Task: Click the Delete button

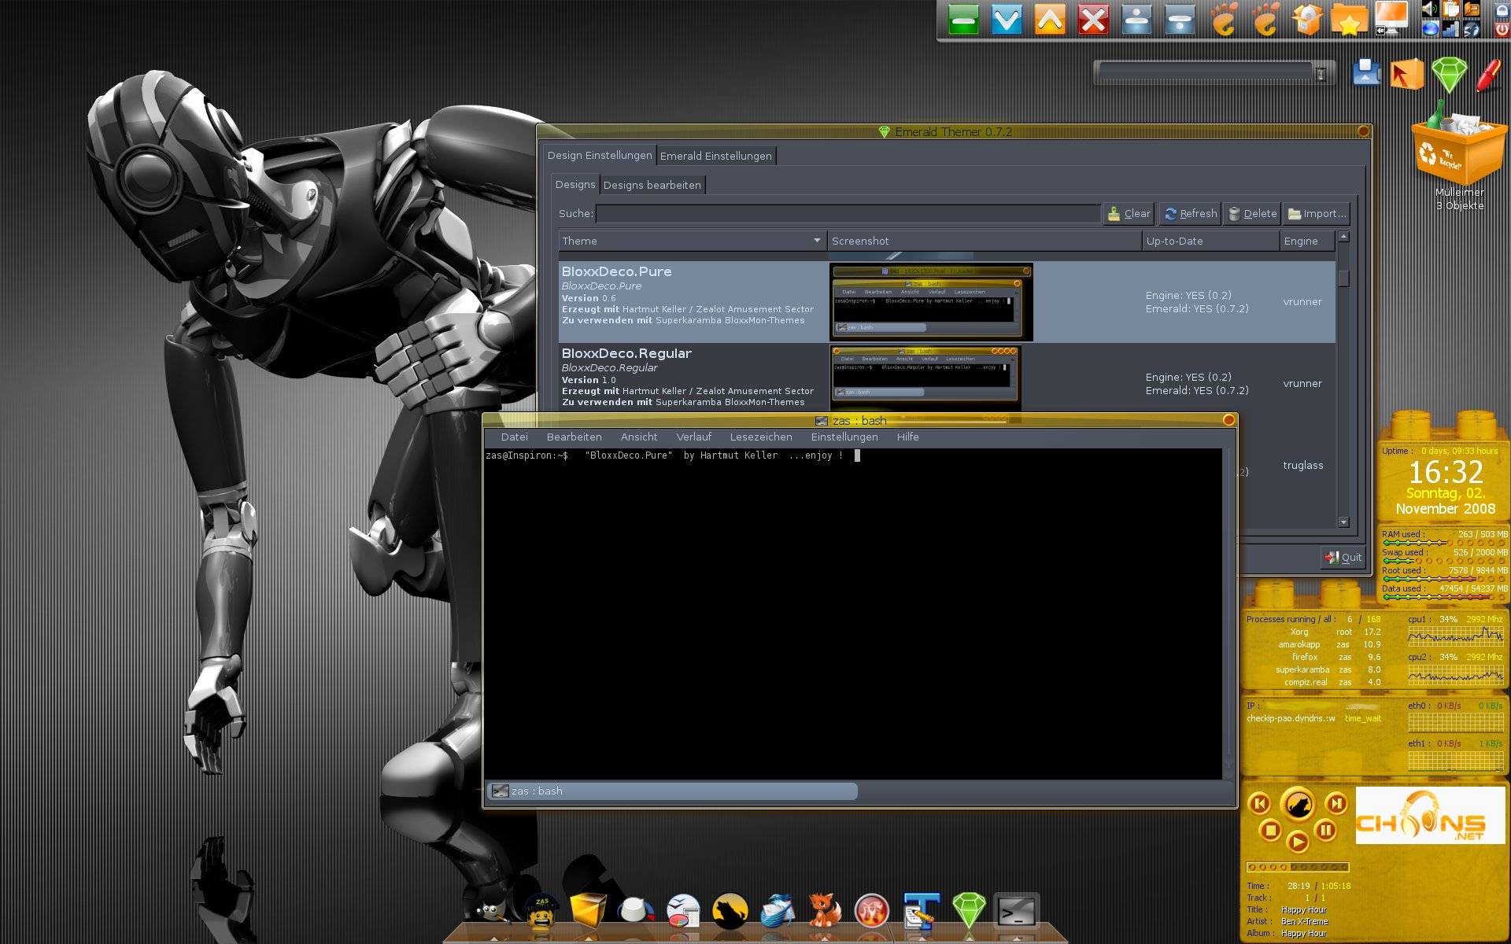Action: pyautogui.click(x=1252, y=213)
